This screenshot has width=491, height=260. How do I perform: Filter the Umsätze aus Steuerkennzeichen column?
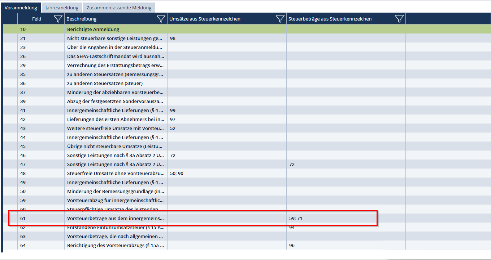click(x=280, y=19)
